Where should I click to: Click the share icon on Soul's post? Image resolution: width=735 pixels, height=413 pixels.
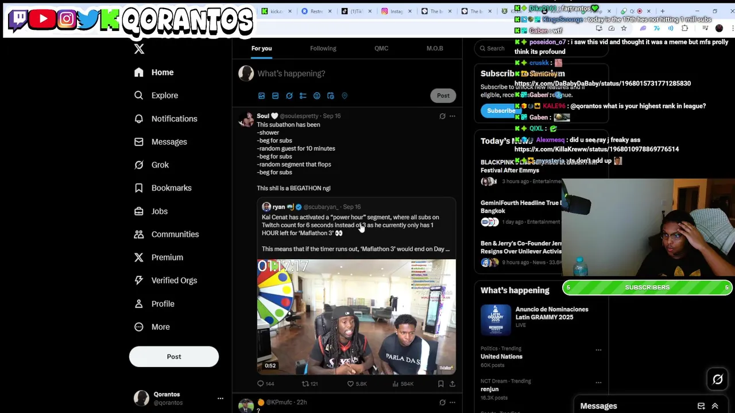tap(452, 384)
